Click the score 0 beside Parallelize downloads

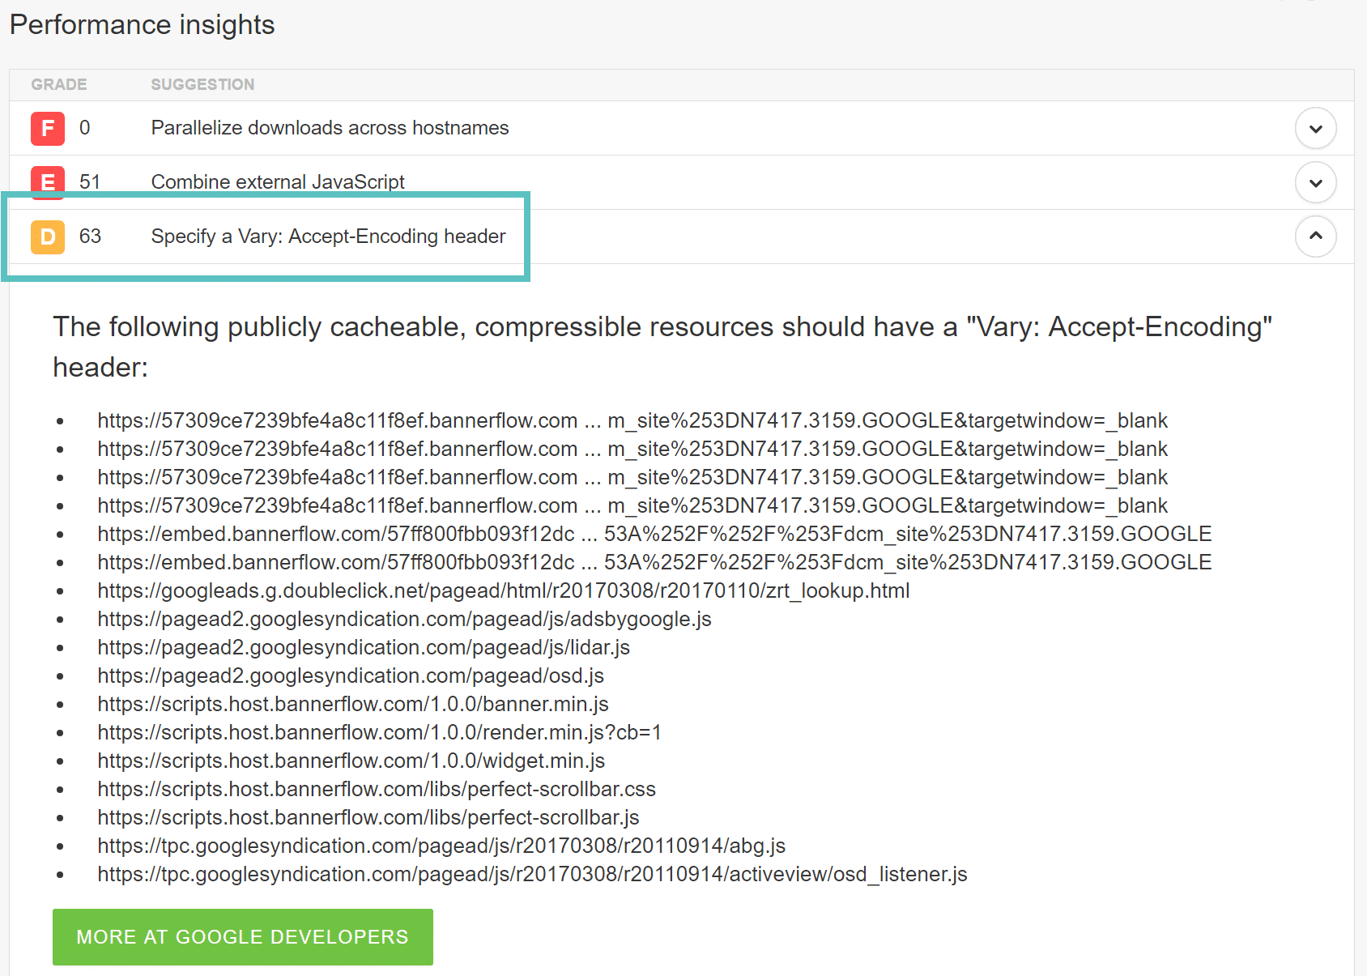[x=83, y=128]
